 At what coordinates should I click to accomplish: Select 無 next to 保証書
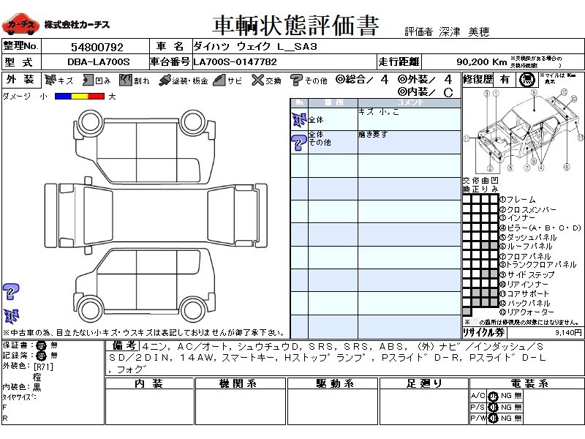pyautogui.click(x=54, y=345)
